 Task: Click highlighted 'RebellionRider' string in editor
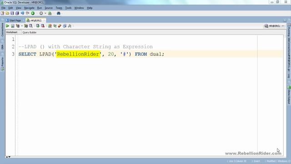78,54
